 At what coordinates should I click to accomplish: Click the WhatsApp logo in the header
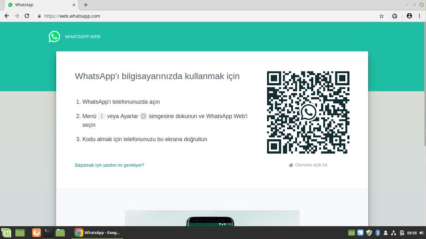(54, 37)
